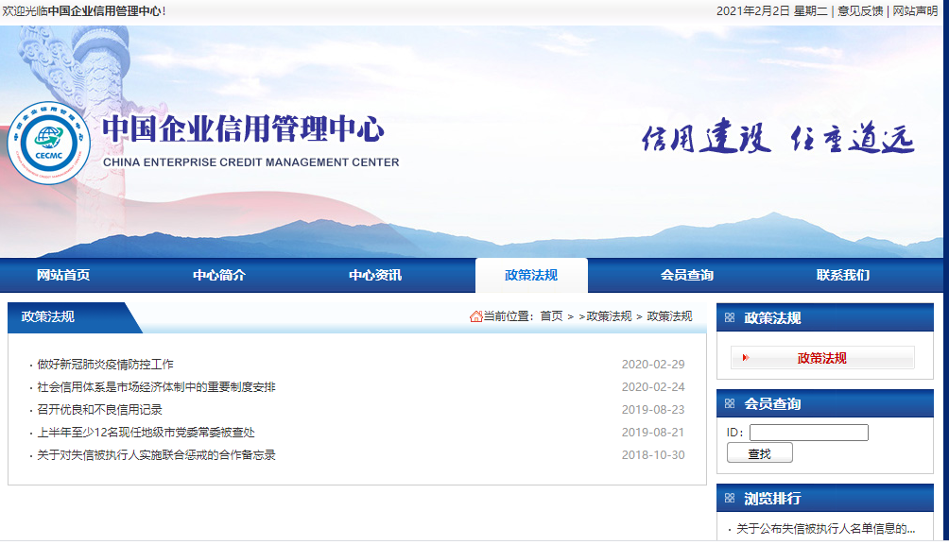The image size is (949, 545).
Task: Click the date 2020-02-24
Action: click(x=653, y=387)
